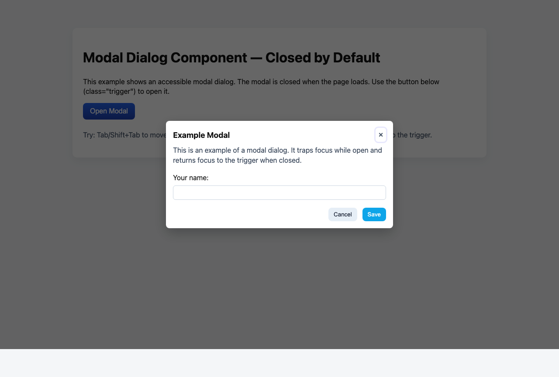The width and height of the screenshot is (559, 377).
Task: Click the Your name label
Action: [x=190, y=178]
